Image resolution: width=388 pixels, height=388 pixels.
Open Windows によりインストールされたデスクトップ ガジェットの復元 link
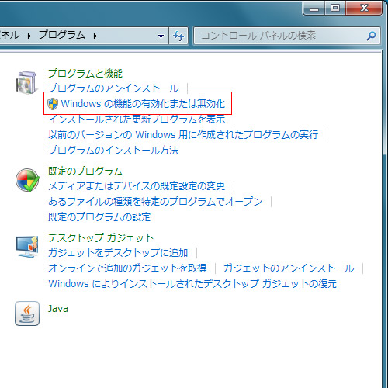pyautogui.click(x=192, y=284)
